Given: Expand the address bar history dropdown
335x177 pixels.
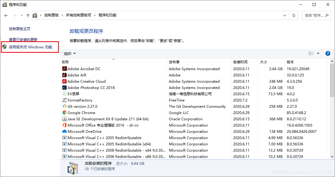Looking at the screenshot, I should click(285, 16).
